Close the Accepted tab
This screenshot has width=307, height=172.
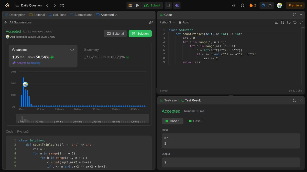[x=116, y=15]
